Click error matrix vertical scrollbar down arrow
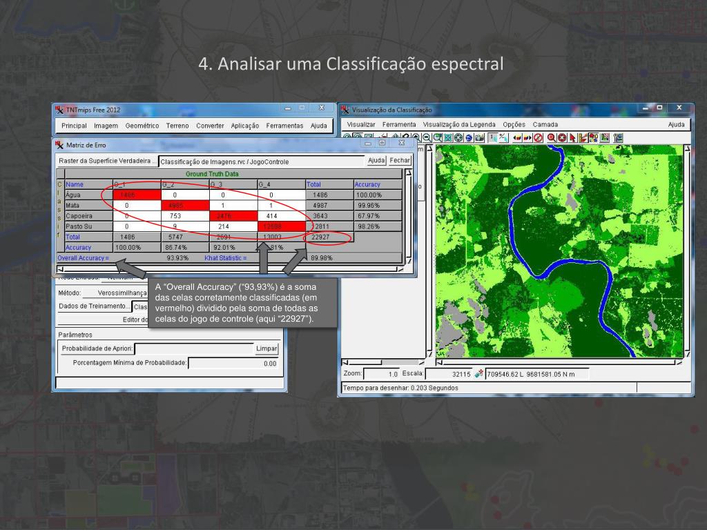The height and width of the screenshot is (530, 707). (x=408, y=261)
